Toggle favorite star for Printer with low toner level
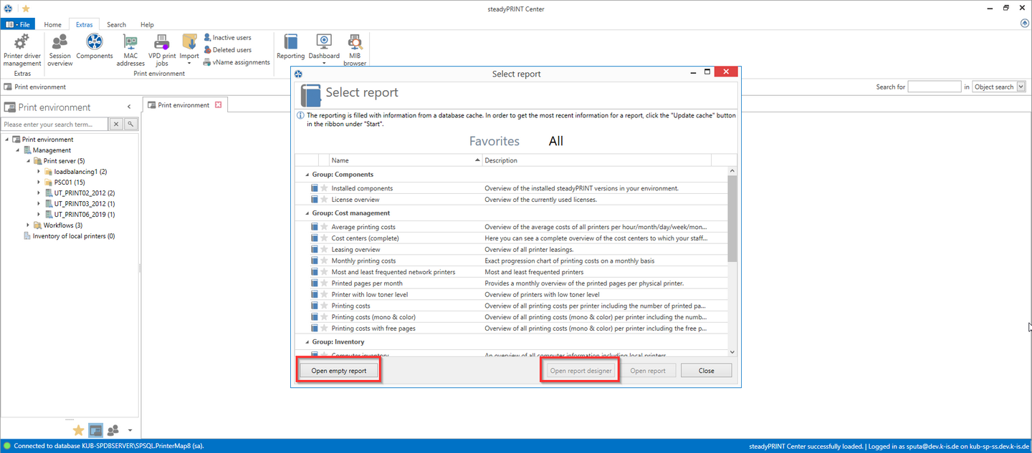The height and width of the screenshot is (453, 1032). (x=324, y=294)
